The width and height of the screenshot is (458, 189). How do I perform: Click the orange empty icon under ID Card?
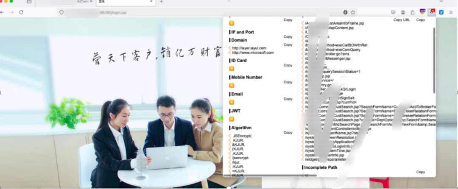pyautogui.click(x=232, y=69)
